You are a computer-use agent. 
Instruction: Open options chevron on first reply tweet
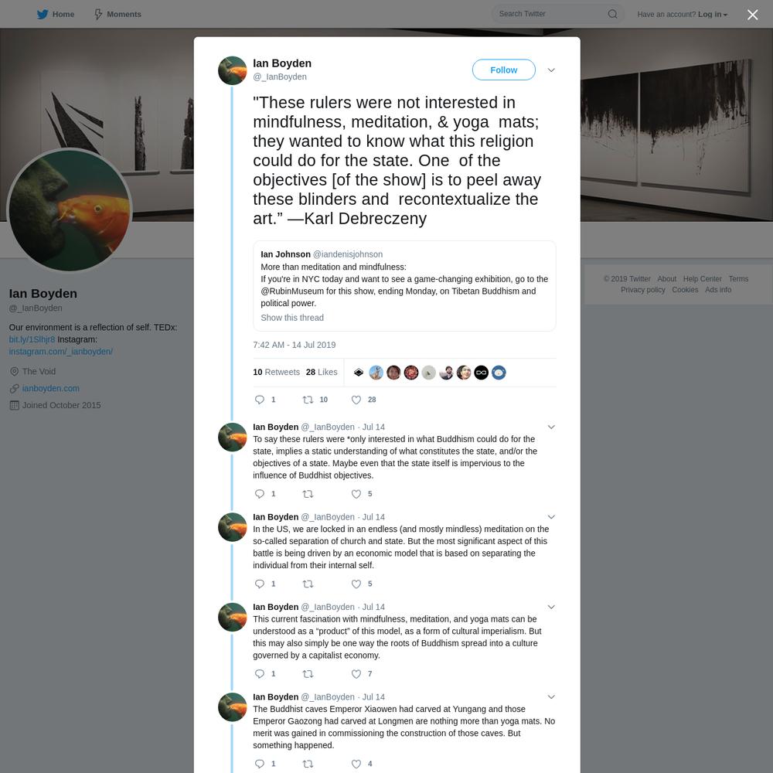click(551, 427)
